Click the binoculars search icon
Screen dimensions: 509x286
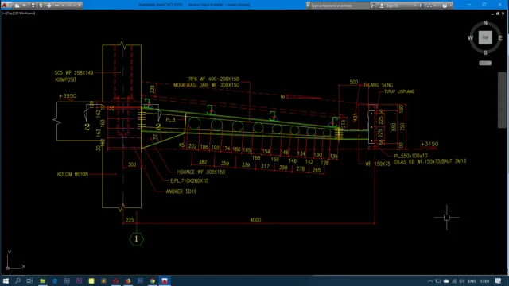374,6
